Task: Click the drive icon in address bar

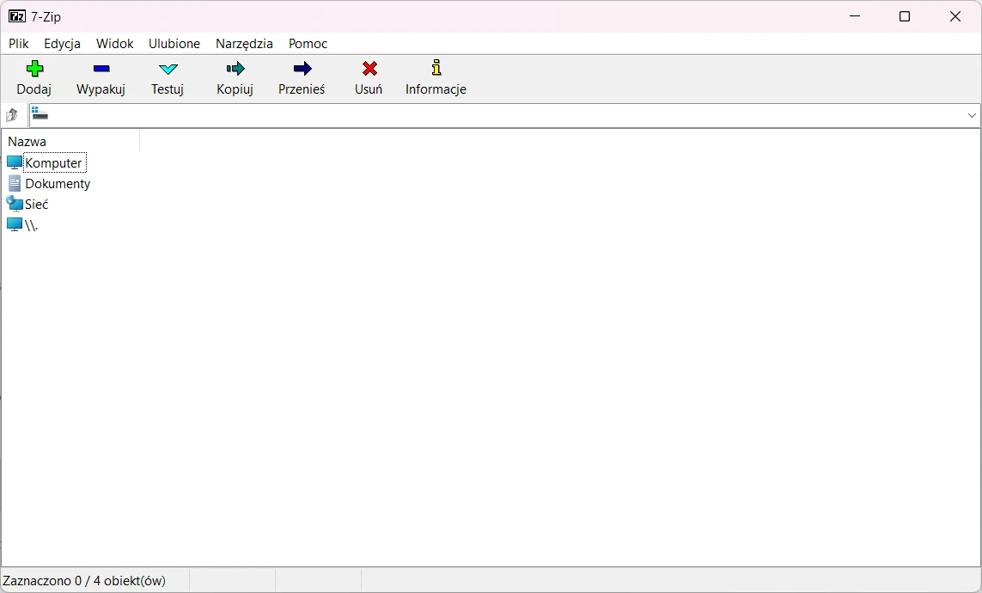Action: 40,113
